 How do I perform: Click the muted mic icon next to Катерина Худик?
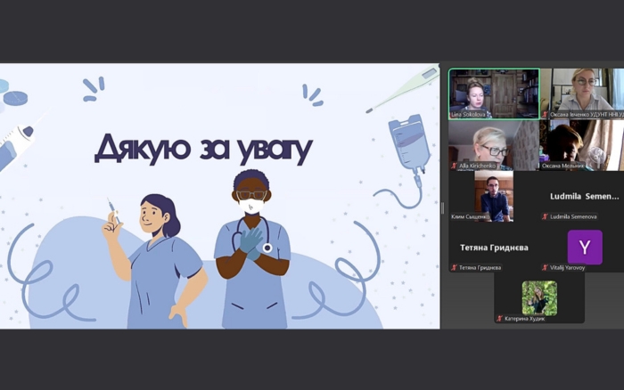tap(500, 318)
